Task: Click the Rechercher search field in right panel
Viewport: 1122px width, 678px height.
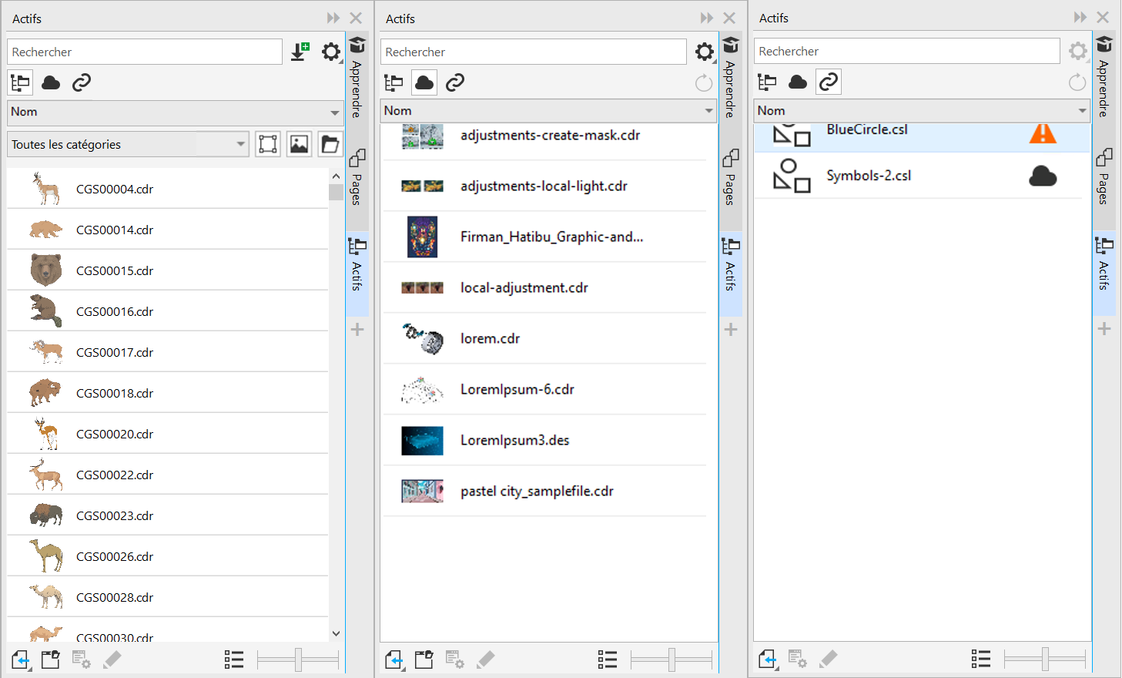Action: click(x=906, y=52)
